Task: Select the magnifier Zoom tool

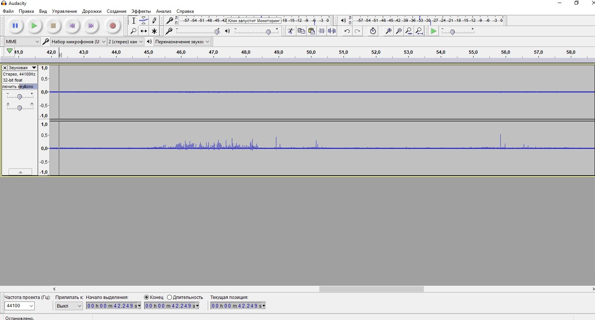Action: [133, 31]
